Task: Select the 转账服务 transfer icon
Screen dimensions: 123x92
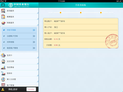Action: coord(3,23)
